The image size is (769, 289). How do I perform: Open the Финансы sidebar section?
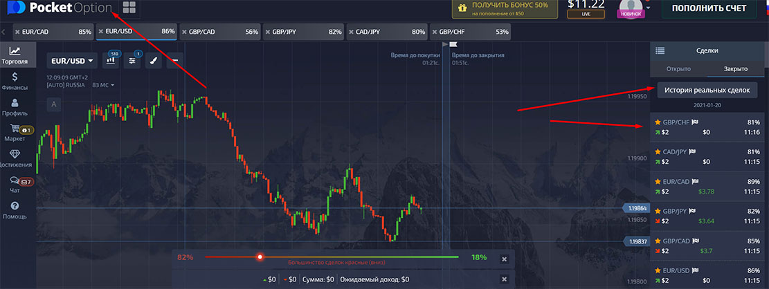coord(15,82)
